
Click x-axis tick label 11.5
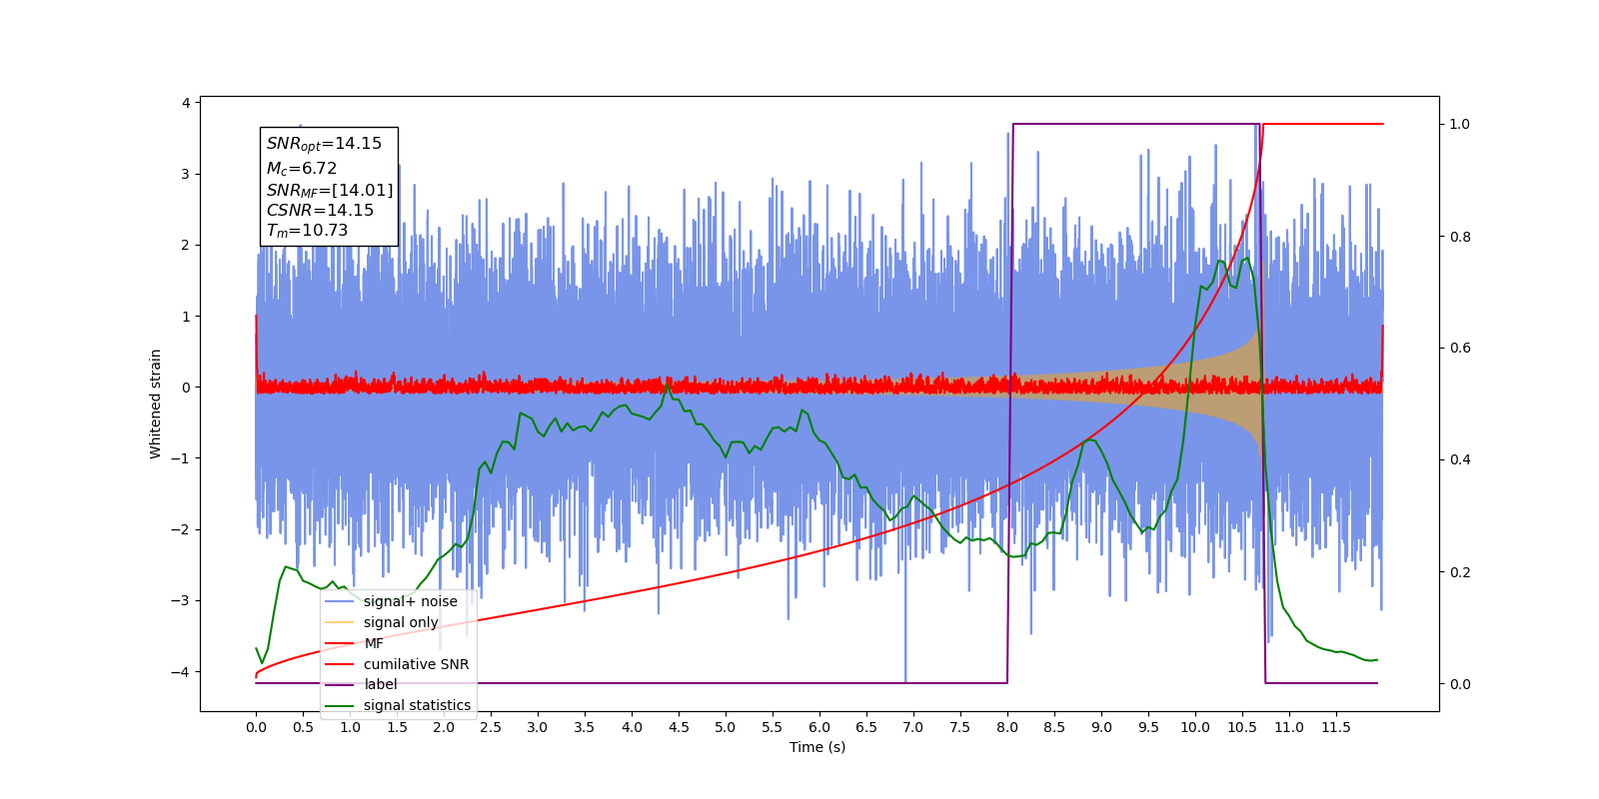1336,727
